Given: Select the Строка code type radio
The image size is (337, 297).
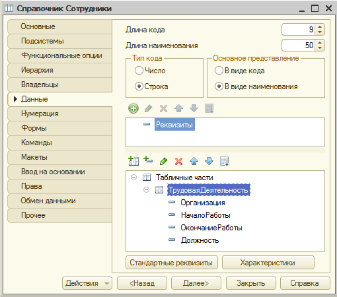Looking at the screenshot, I should (139, 86).
